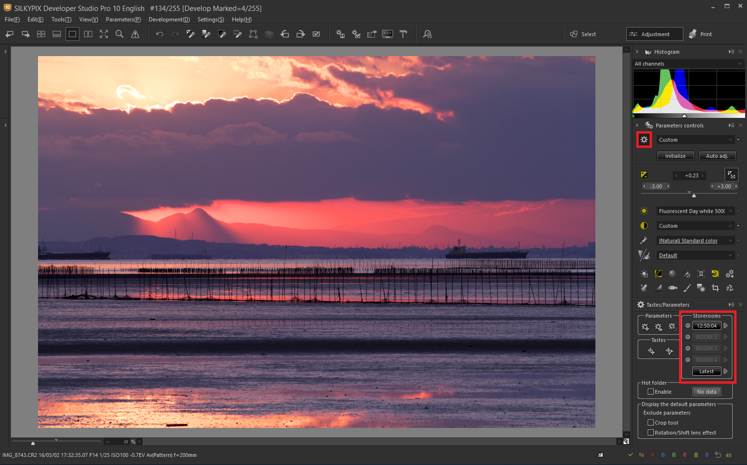This screenshot has height=465, width=747.
Task: Toggle development mark checkmark icon
Action: pyautogui.click(x=316, y=34)
